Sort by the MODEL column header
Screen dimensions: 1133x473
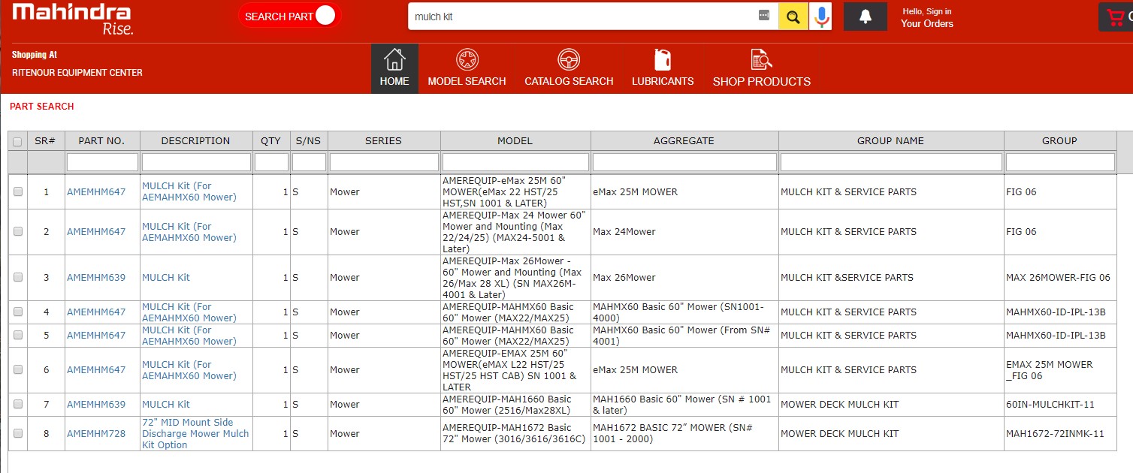[x=515, y=141]
